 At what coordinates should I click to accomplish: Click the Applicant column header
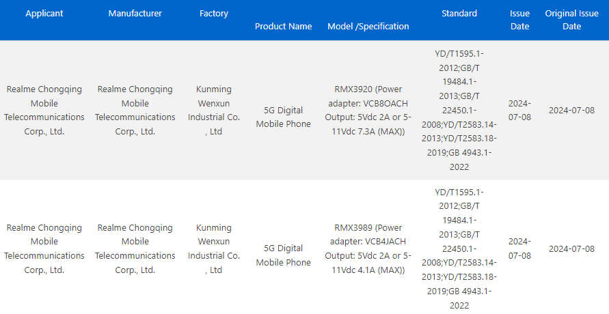tap(44, 14)
